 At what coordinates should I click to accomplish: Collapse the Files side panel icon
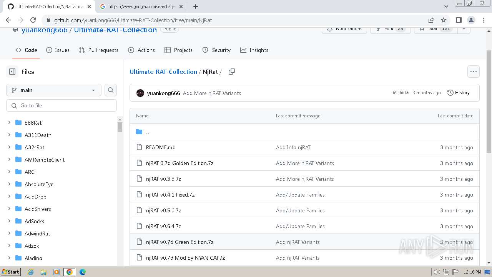tap(12, 72)
